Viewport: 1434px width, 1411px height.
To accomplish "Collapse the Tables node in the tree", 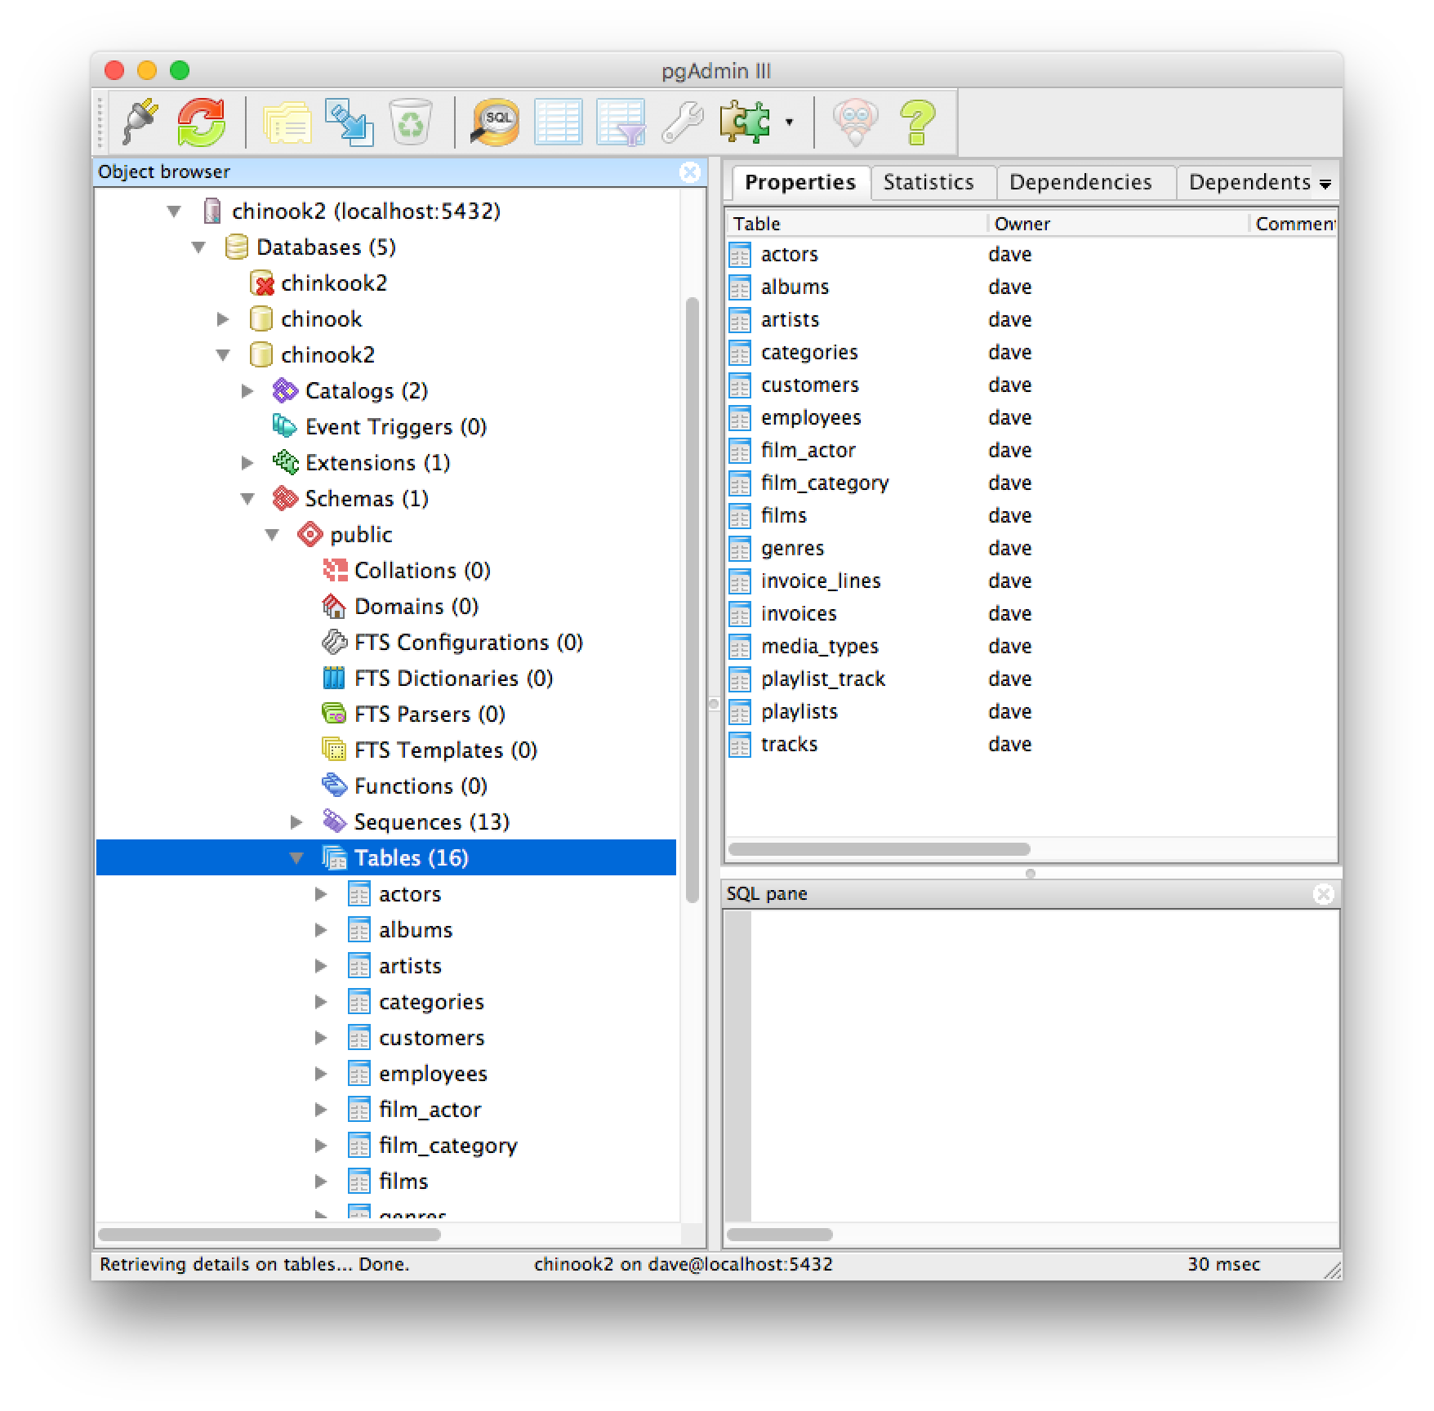I will 296,857.
